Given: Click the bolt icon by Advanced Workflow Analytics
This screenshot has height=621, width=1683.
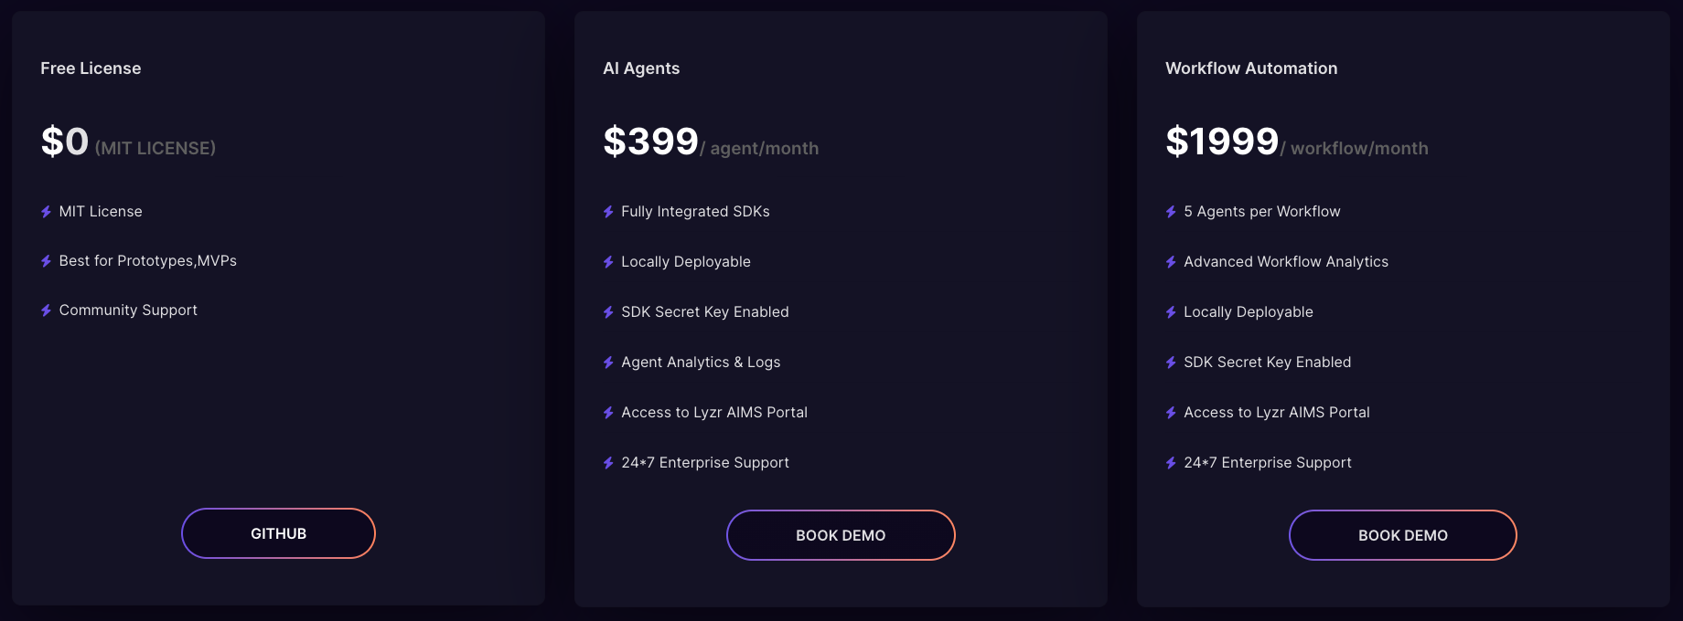Looking at the screenshot, I should 1171,262.
